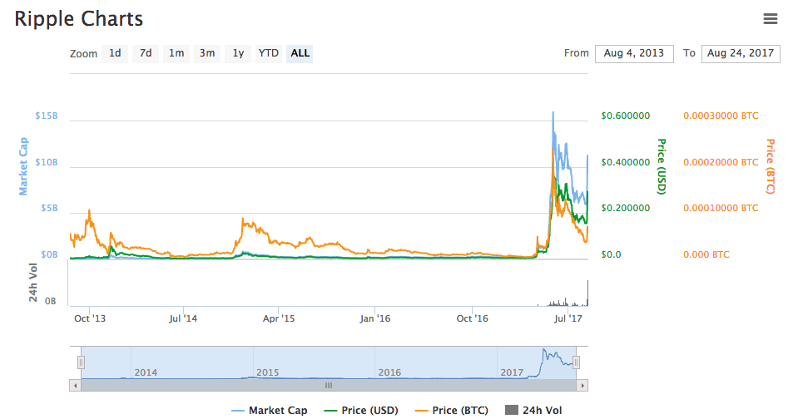Click the $0.400000 USD axis value
798x419 pixels.
click(626, 163)
